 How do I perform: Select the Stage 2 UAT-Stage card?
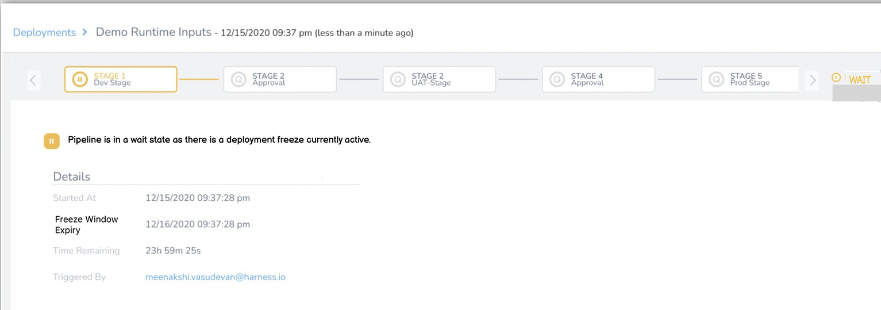pos(439,79)
